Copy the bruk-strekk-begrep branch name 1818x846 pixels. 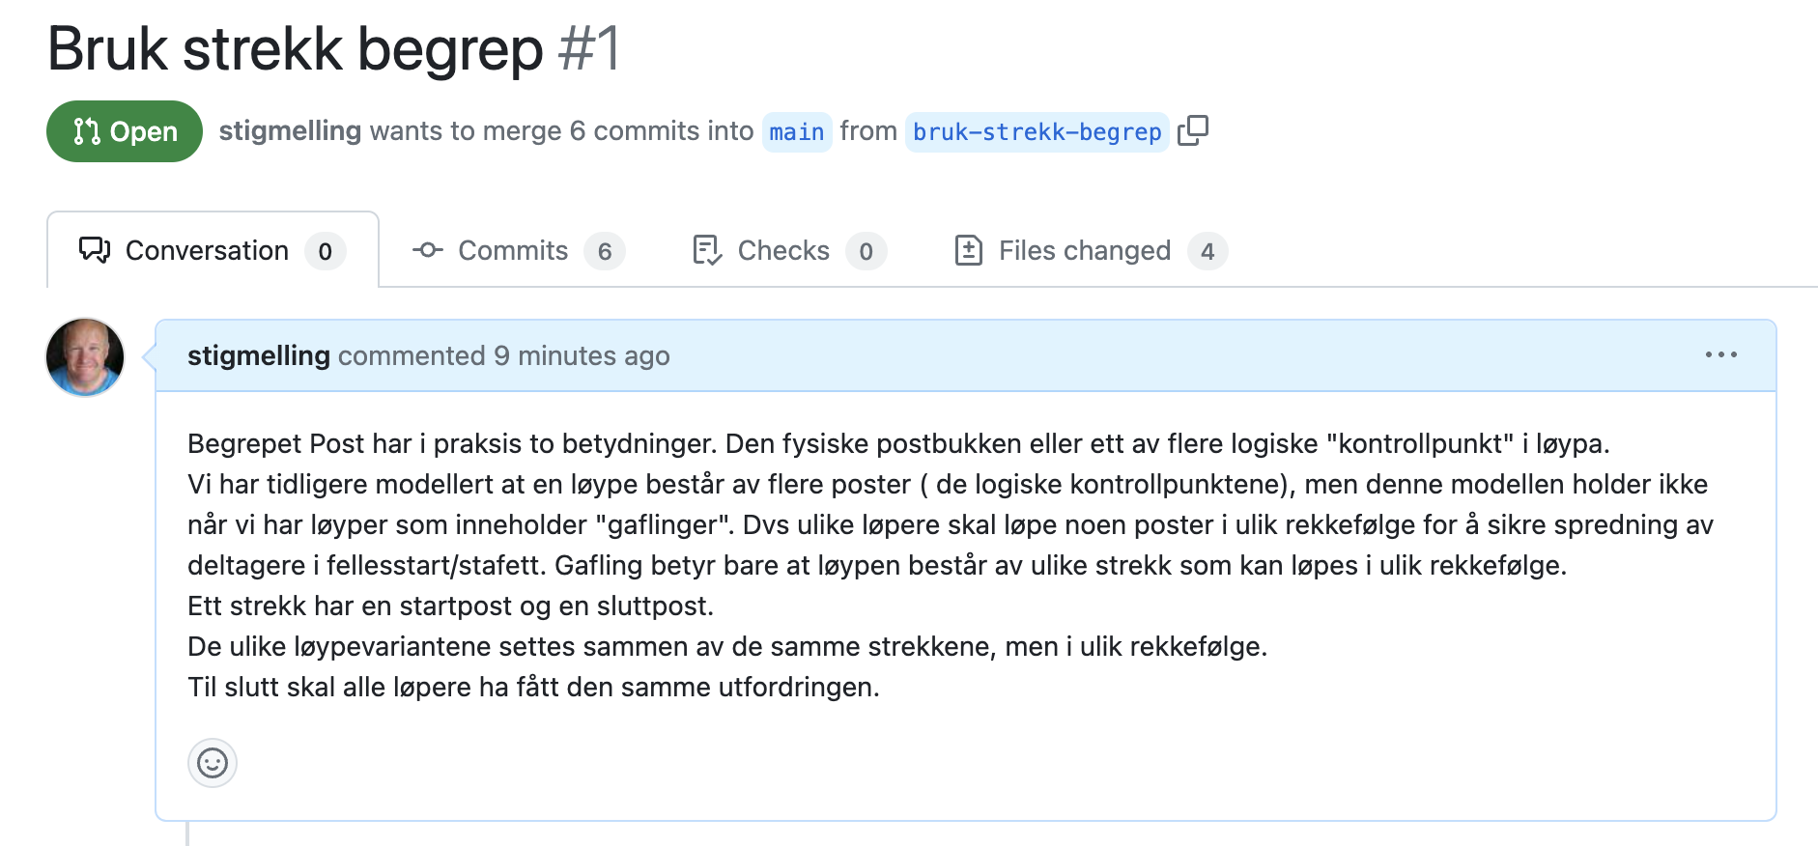tap(1193, 130)
